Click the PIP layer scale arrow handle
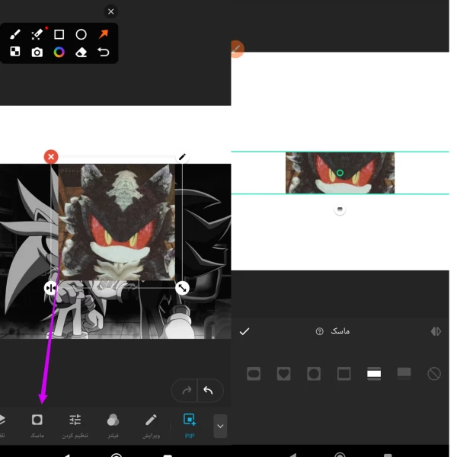 pos(183,288)
